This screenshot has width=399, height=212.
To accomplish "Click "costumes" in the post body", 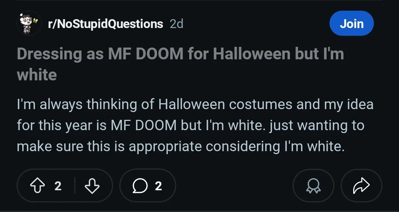I will pyautogui.click(x=261, y=105).
